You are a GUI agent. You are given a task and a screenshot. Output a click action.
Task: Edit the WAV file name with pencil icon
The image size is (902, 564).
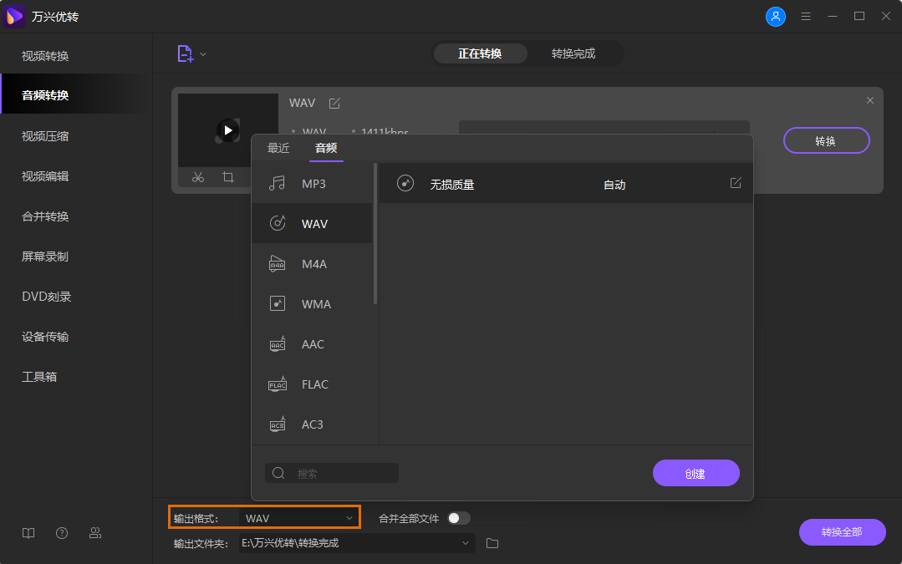click(x=334, y=103)
